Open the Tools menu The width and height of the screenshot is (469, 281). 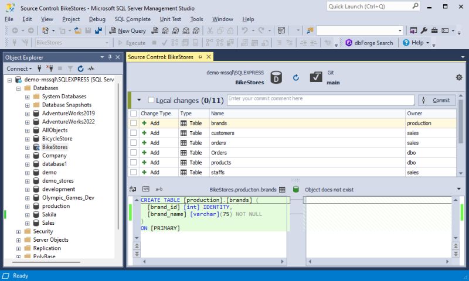pos(196,19)
